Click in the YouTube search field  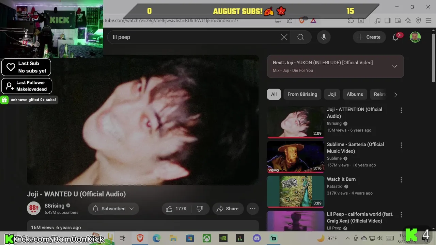point(194,37)
